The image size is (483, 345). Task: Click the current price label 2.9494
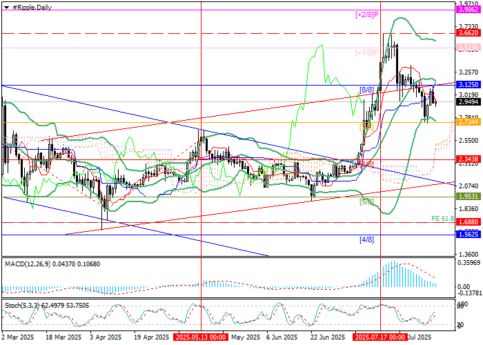469,102
